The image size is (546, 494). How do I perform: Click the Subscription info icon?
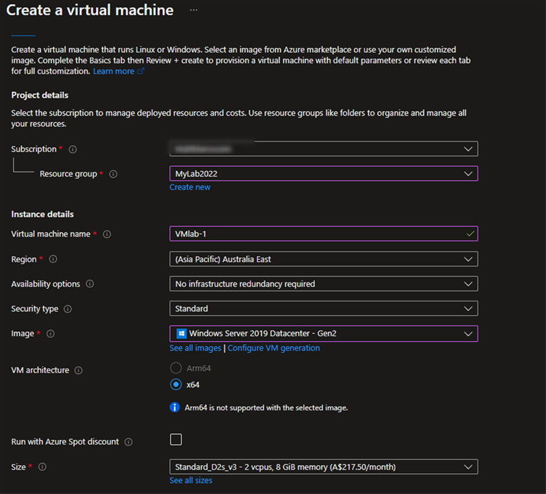tap(73, 149)
